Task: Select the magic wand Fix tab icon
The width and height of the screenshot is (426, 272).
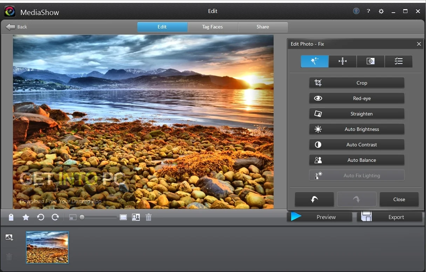Action: pos(314,61)
